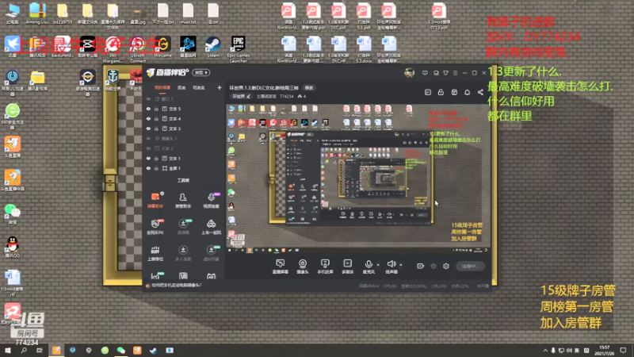Image resolution: width=634 pixels, height=357 pixels.
Task: Share the live stream
Action: click(480, 92)
